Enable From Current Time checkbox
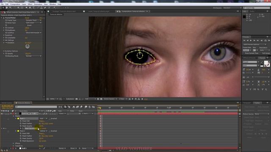This screenshot has width=271, height=152. pyautogui.click(x=244, y=53)
